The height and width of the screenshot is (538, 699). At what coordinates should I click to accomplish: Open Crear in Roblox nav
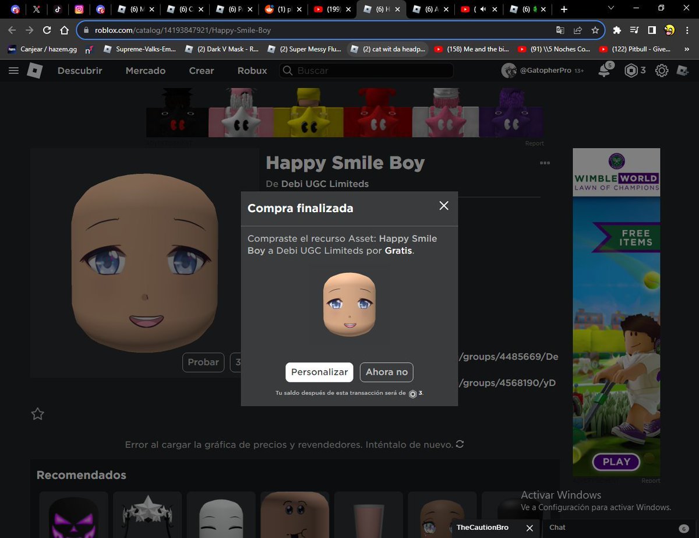[202, 71]
